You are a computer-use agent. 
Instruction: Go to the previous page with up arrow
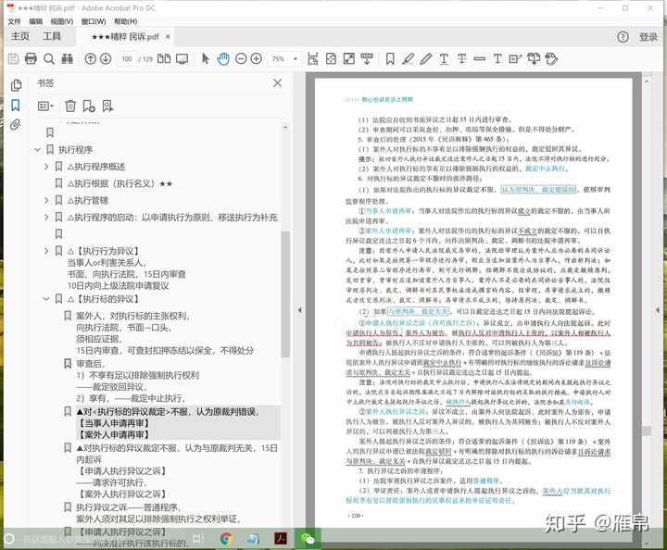coord(91,59)
